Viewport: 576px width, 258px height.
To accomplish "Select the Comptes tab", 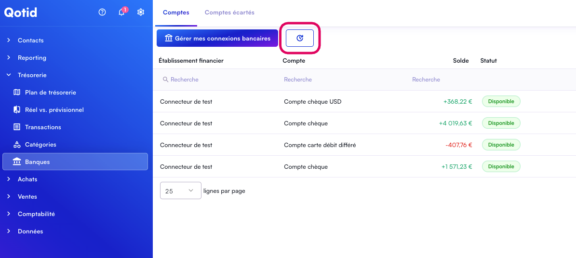I will tap(176, 13).
